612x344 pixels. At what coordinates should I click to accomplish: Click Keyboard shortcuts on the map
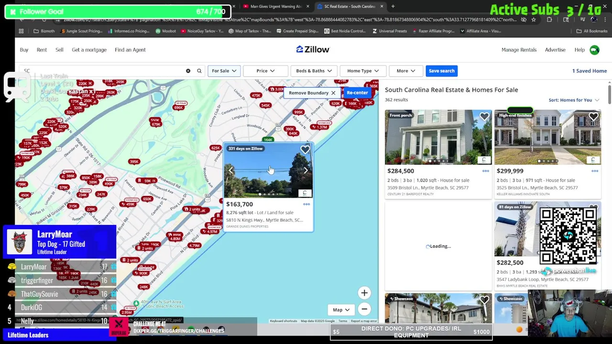click(284, 321)
